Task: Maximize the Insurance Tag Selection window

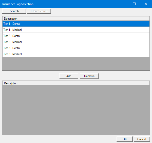Action: (134, 4)
